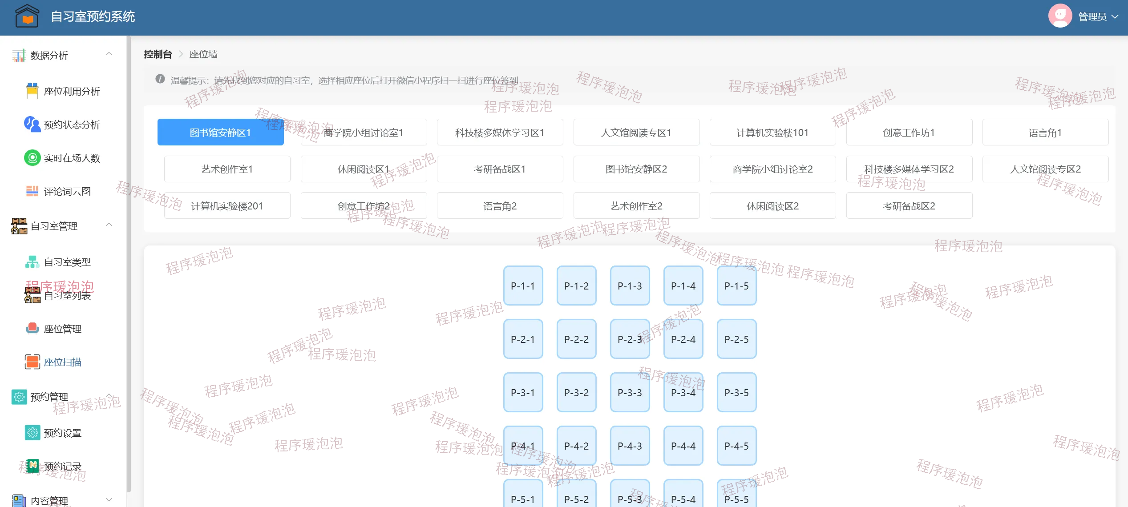Screen dimensions: 1128x507
Task: Switch to the 考研备战区2 room tab
Action: (x=909, y=206)
